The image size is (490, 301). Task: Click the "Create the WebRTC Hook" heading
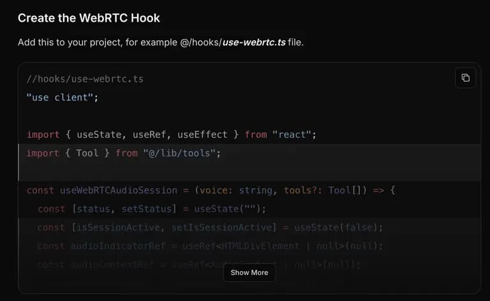[x=89, y=18]
